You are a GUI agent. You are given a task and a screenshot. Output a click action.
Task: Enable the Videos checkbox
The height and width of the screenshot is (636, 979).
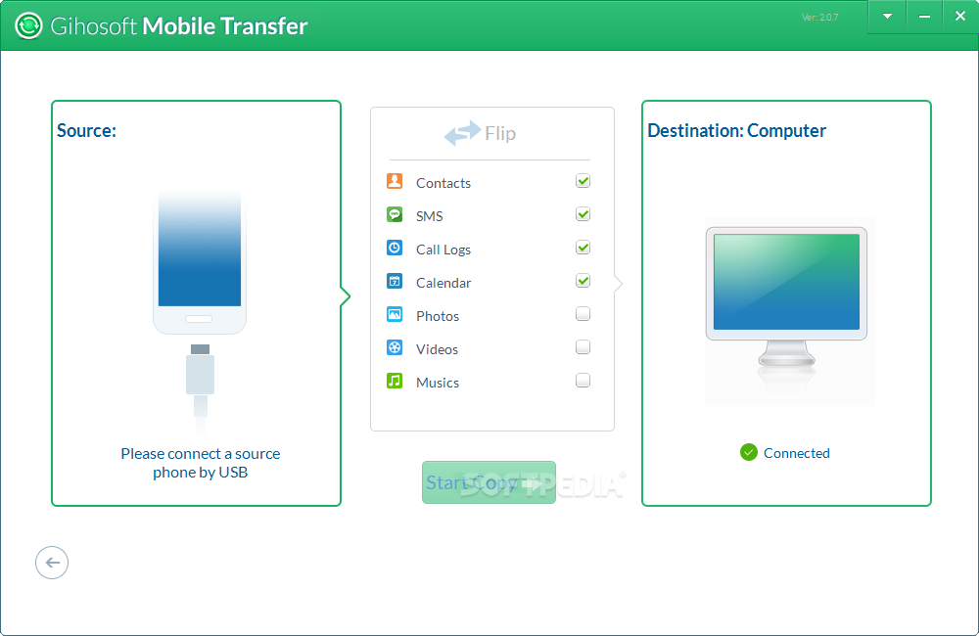(583, 347)
